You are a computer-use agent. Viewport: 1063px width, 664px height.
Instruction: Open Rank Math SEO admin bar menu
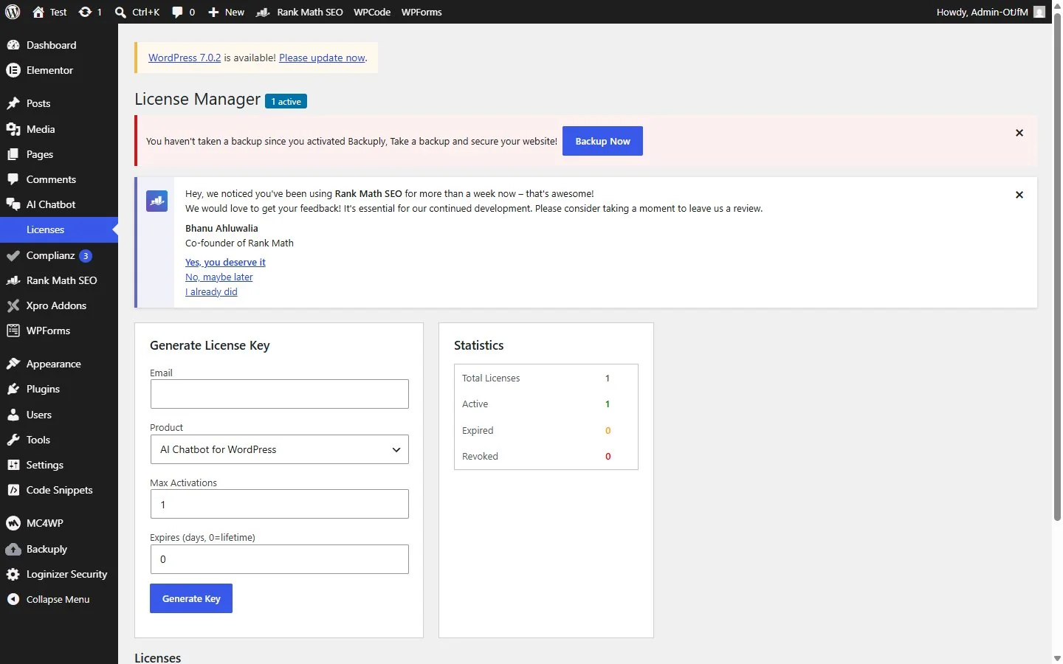[299, 12]
